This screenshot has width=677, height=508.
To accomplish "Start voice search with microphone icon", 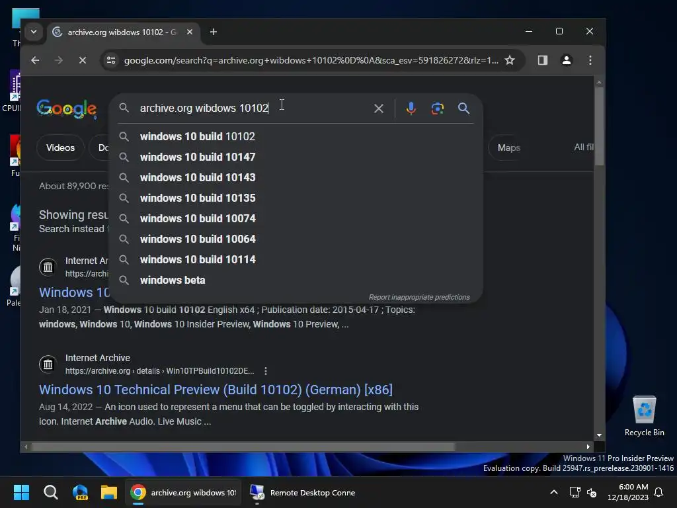I will (411, 108).
